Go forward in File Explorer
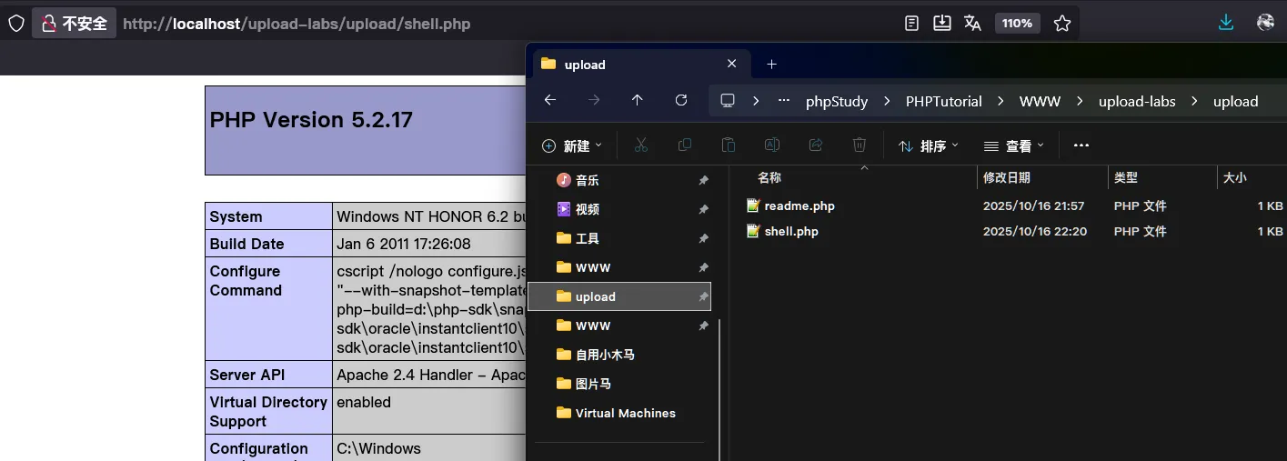 coord(594,100)
